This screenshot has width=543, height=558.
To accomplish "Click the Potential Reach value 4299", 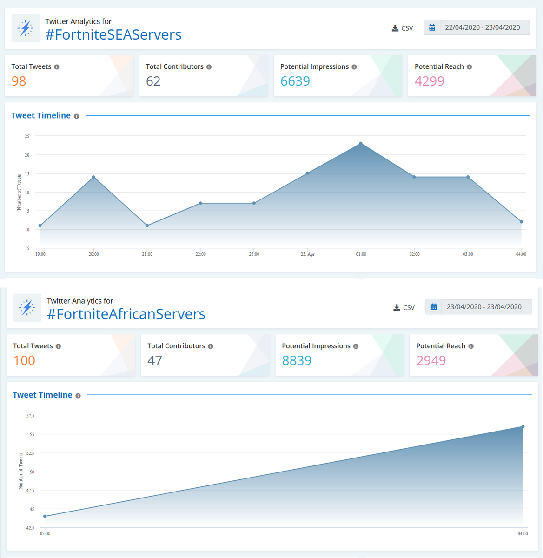I will (430, 81).
